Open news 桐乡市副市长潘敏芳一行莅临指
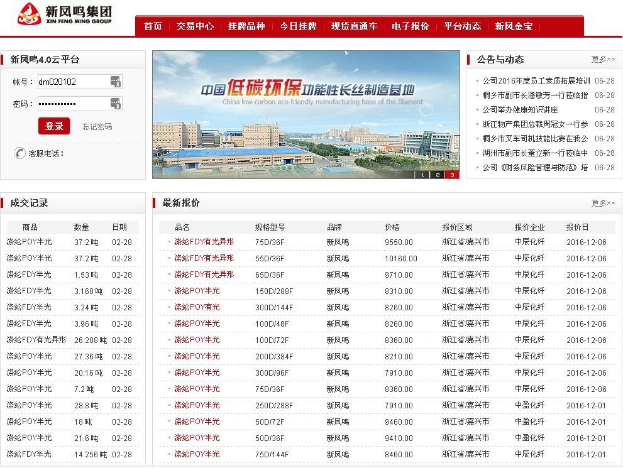The image size is (623, 468). tap(535, 95)
